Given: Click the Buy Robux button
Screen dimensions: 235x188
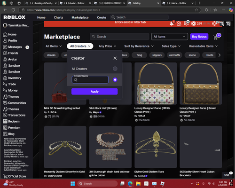Looking at the screenshot, I should point(199,37).
